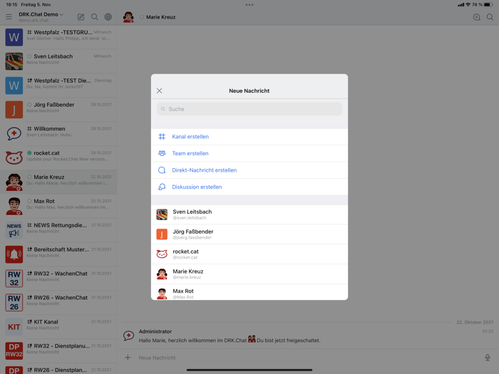This screenshot has height=374, width=499.
Task: Open Bereitschaft Muster... channel in sidebar
Action: [x=58, y=254]
